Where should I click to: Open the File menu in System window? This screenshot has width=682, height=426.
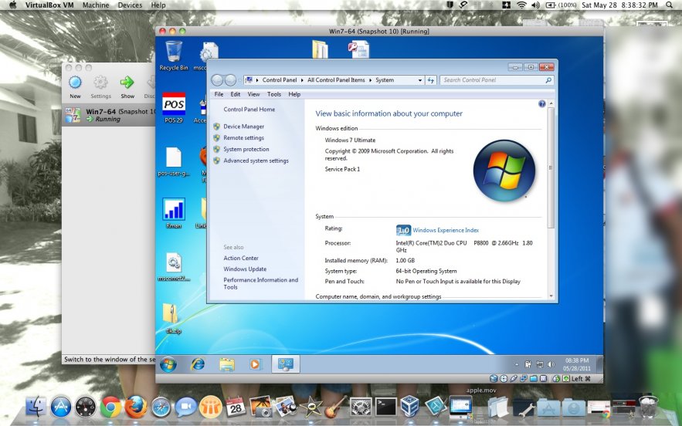point(219,94)
